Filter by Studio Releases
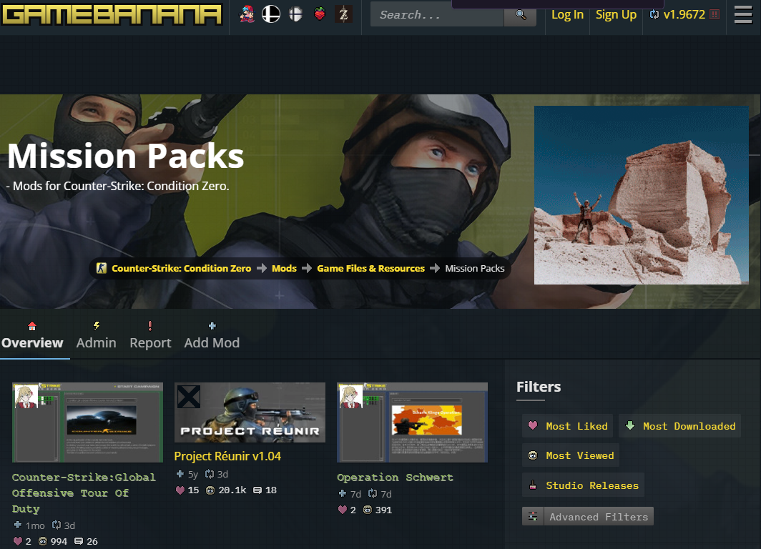 (583, 485)
